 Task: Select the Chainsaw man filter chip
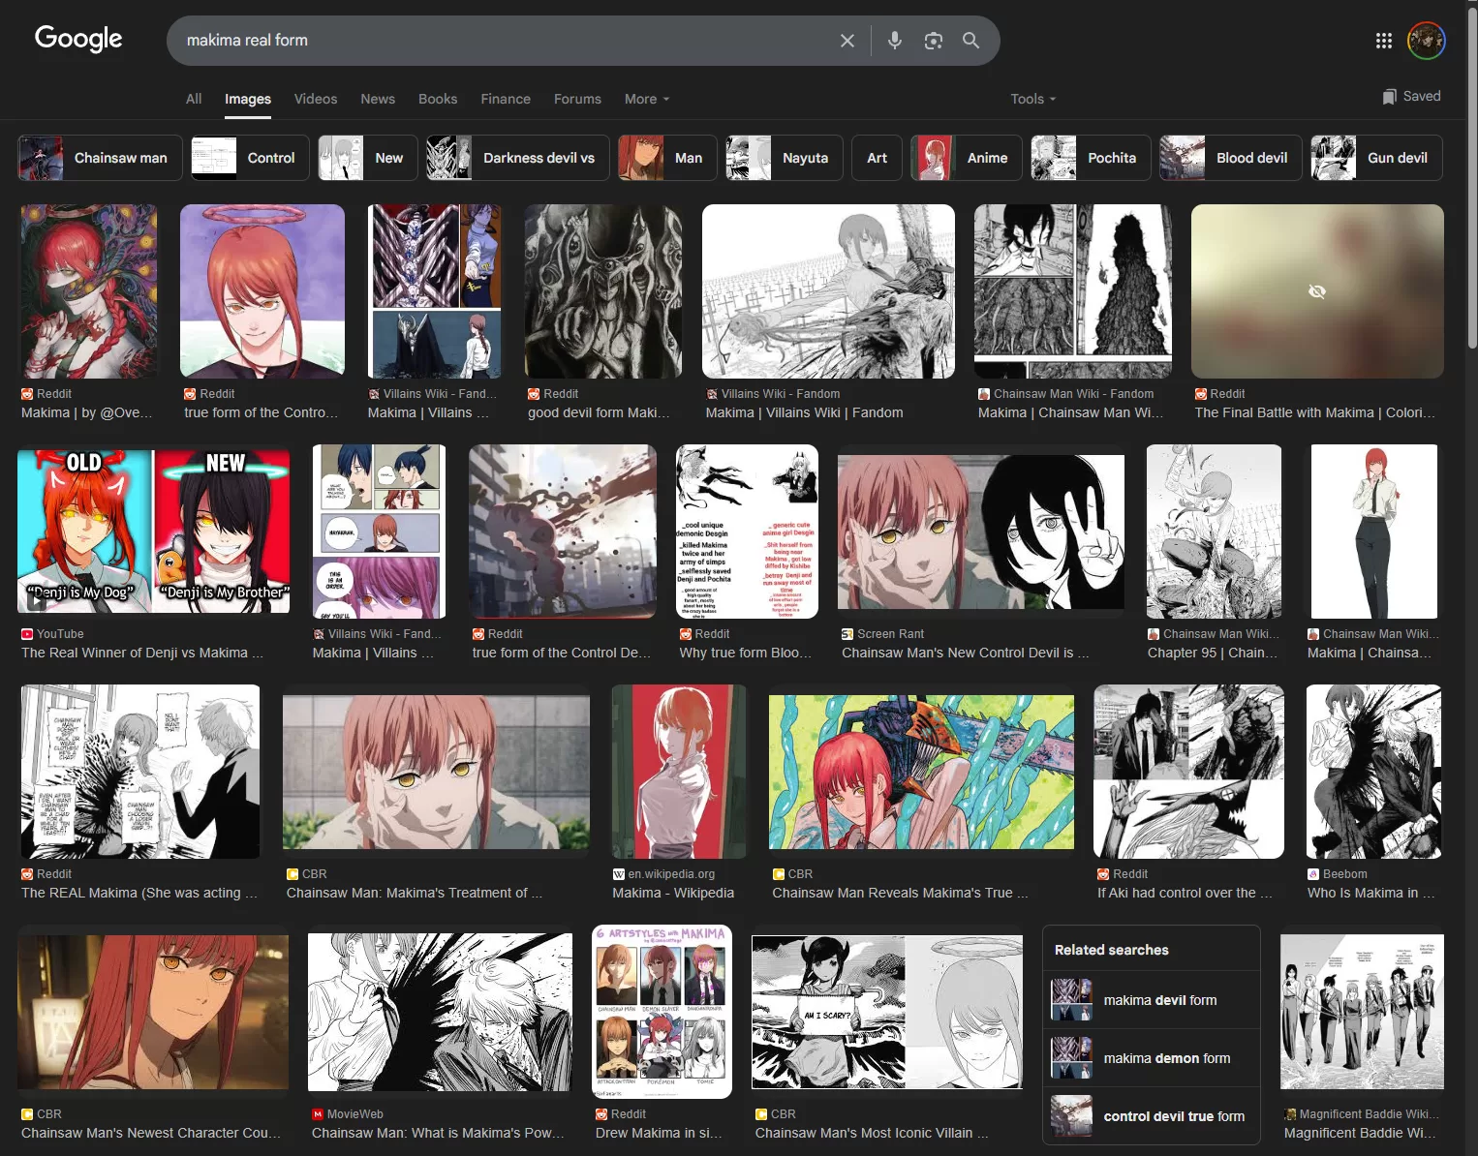click(x=101, y=158)
